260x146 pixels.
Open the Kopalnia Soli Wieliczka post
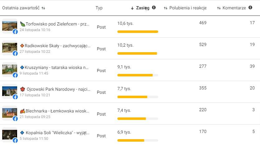tap(58, 133)
